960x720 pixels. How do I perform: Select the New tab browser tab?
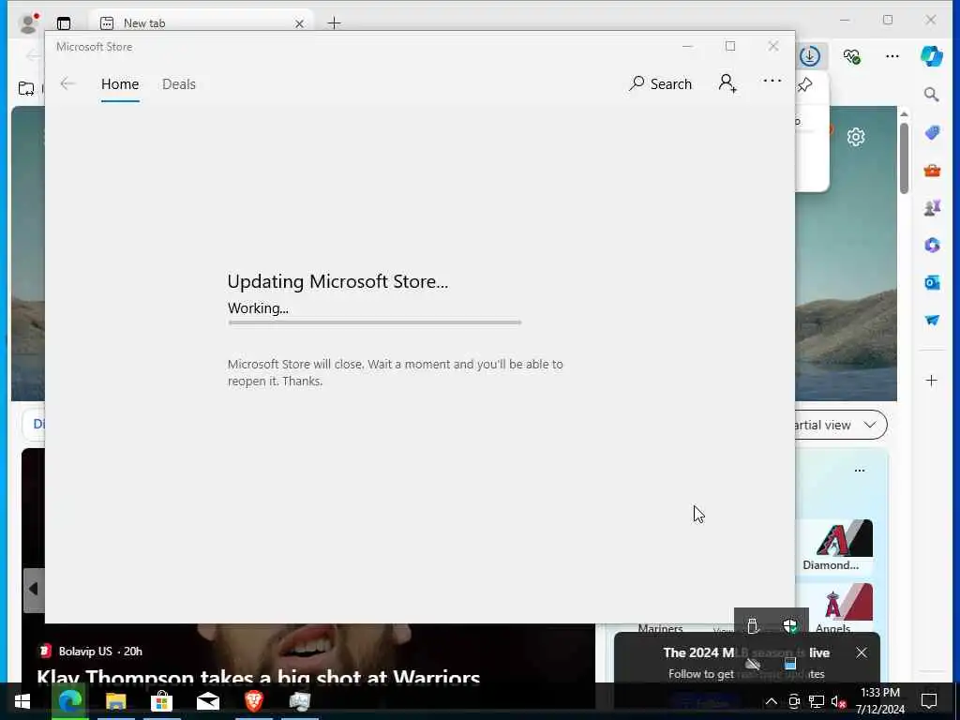click(x=202, y=23)
